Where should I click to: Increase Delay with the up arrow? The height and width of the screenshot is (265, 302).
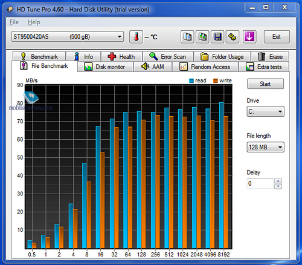coord(278,181)
